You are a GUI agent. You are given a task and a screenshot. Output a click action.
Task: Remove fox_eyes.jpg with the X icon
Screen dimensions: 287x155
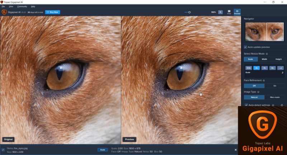point(236,150)
